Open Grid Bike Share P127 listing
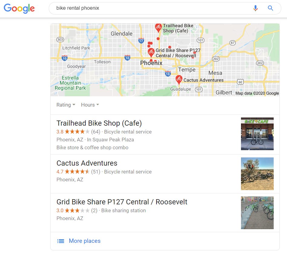The width and height of the screenshot is (287, 254). (x=122, y=202)
